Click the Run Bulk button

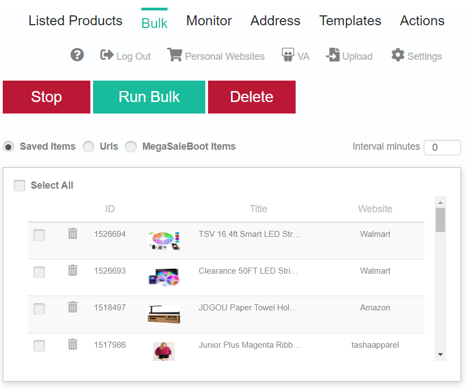149,97
